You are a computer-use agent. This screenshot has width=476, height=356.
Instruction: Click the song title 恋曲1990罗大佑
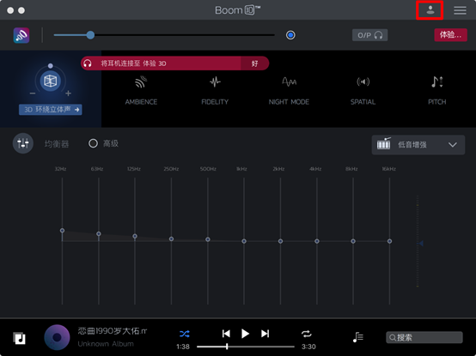click(112, 331)
